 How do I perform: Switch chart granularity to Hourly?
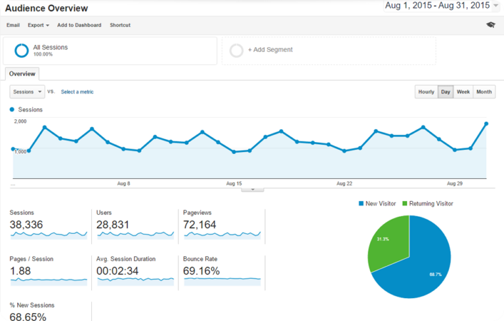426,92
